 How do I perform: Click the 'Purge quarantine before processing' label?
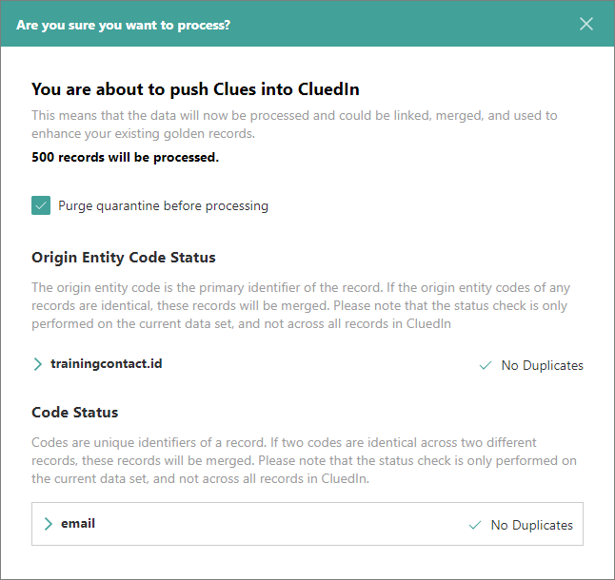click(x=163, y=205)
